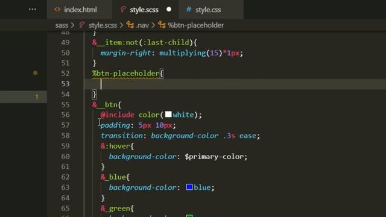The width and height of the screenshot is (386, 217).
Task: Click line number 49
Action: click(x=65, y=42)
